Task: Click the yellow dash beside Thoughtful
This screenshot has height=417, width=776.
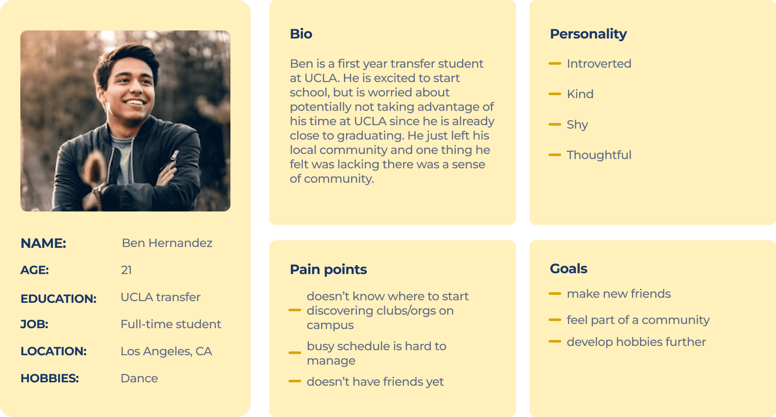Action: 554,155
